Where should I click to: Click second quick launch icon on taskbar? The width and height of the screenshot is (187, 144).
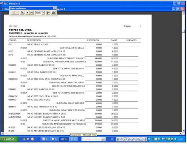pos(28,139)
